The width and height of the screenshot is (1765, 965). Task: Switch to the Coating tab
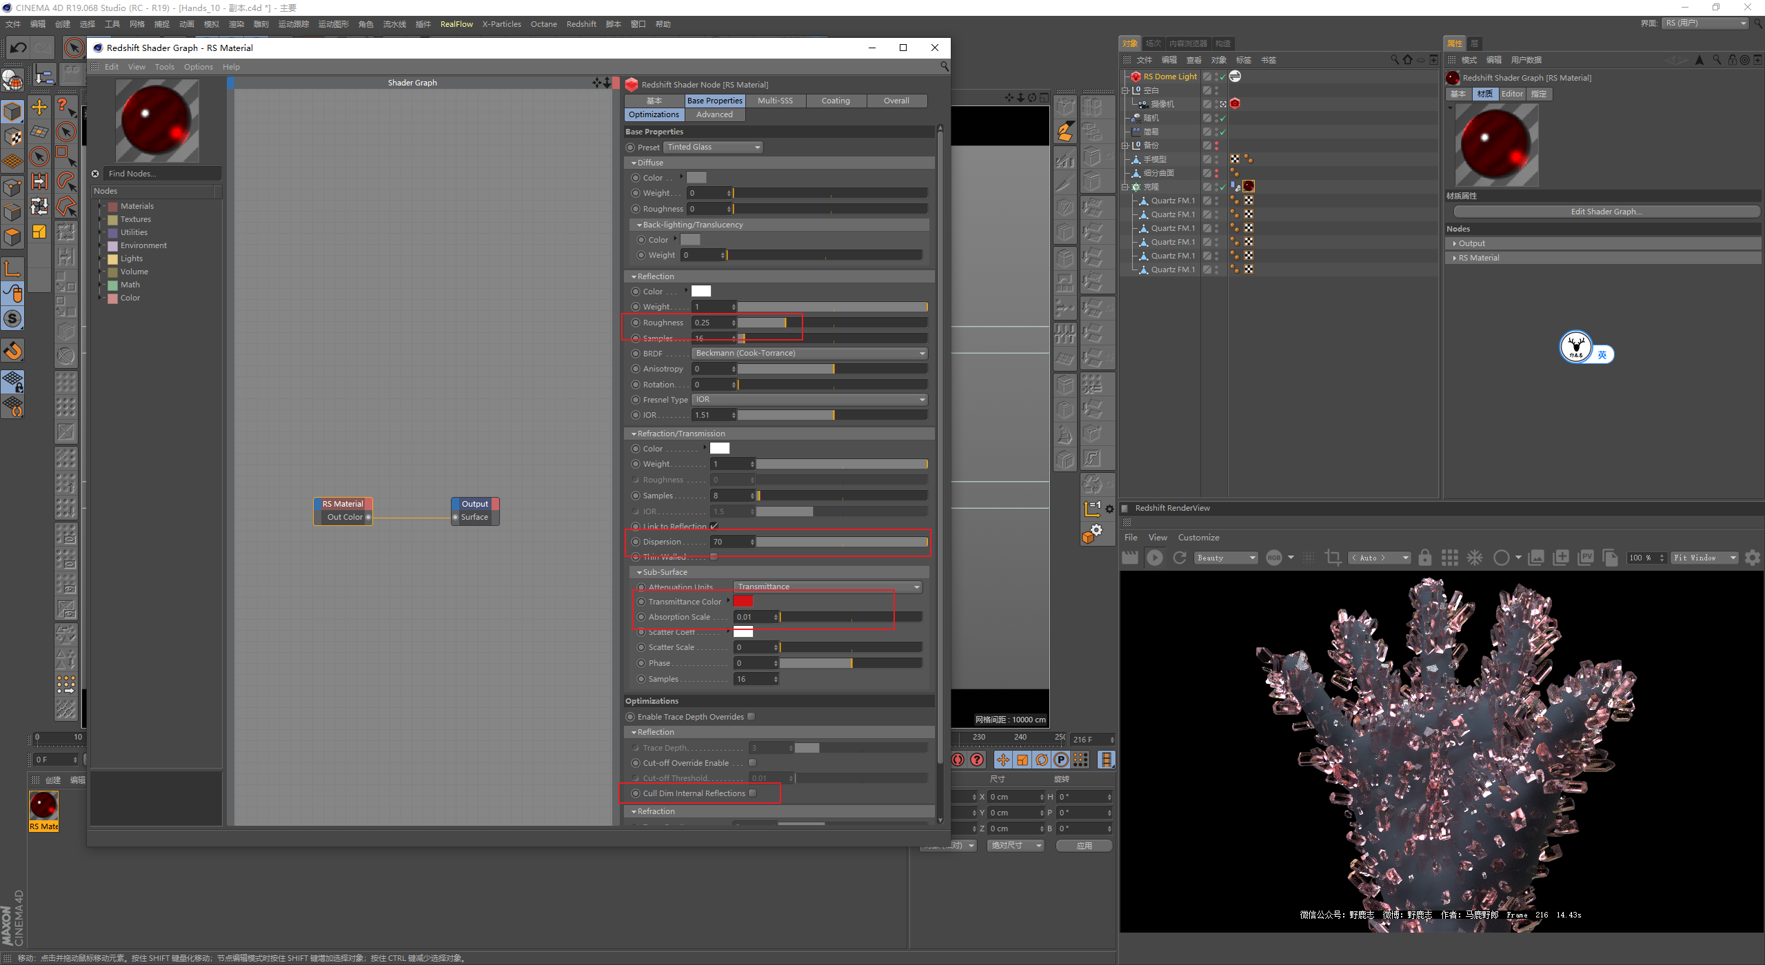[835, 101]
